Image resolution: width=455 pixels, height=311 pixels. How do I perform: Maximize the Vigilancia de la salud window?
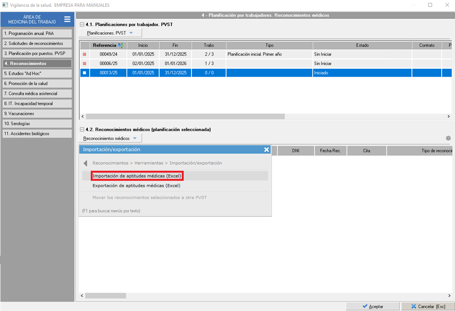click(430, 5)
